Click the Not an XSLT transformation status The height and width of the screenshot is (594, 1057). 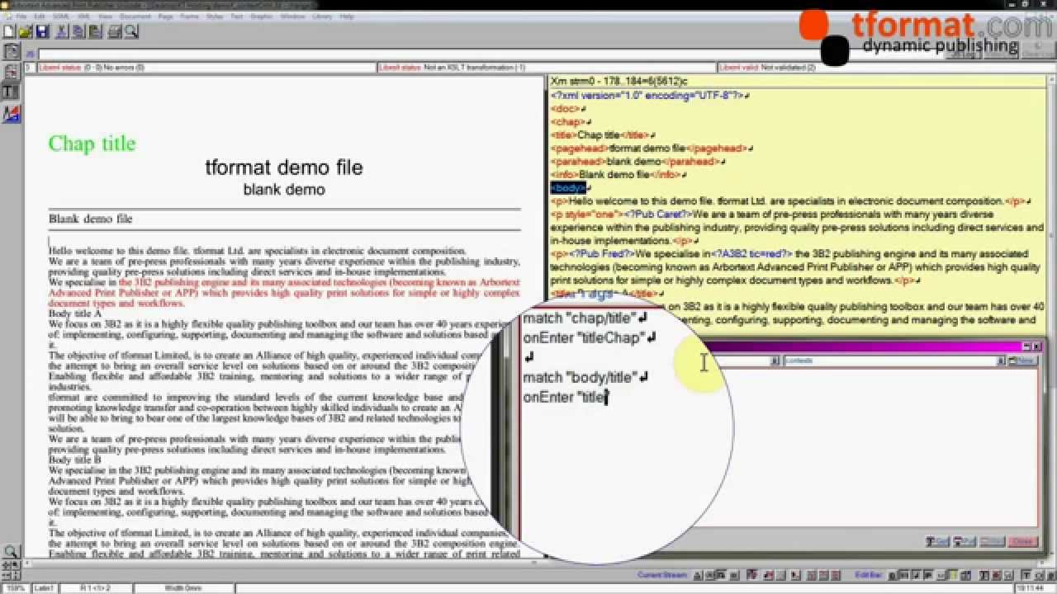546,67
